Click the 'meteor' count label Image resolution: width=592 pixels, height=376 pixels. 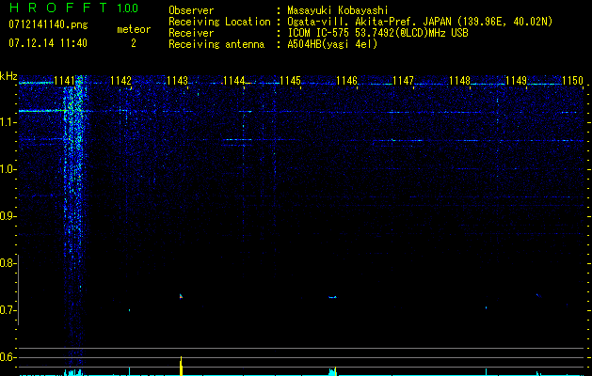[134, 29]
